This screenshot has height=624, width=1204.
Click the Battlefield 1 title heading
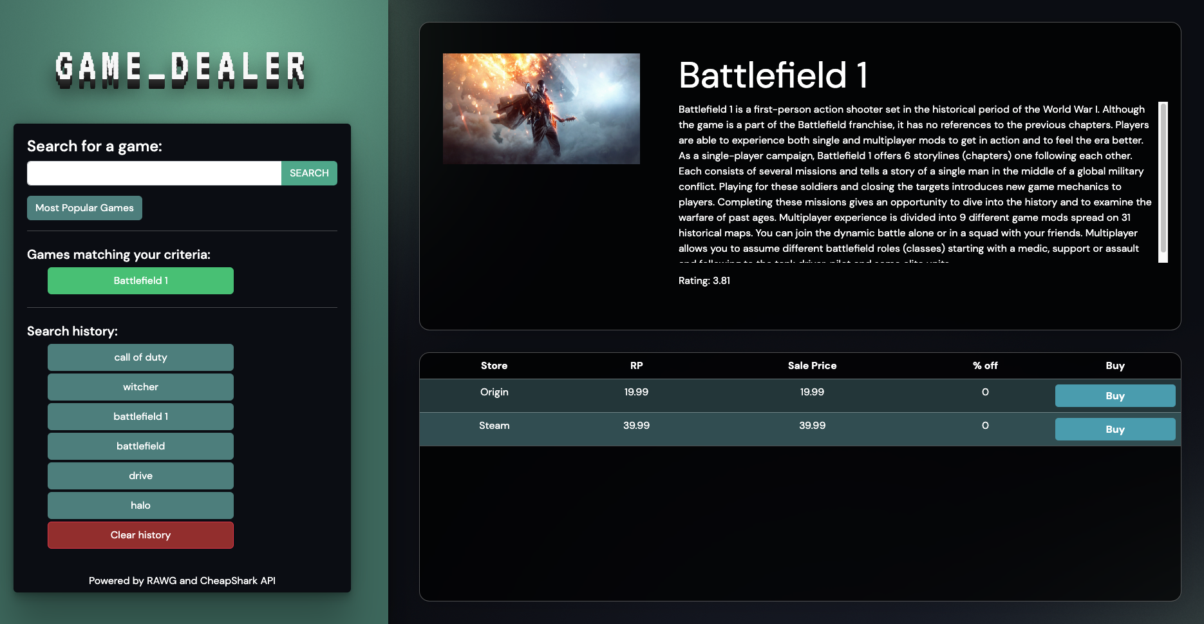(x=773, y=75)
